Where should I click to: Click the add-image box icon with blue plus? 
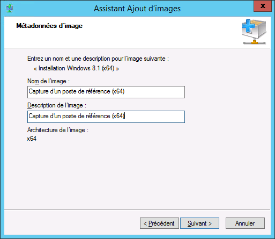pyautogui.click(x=254, y=32)
